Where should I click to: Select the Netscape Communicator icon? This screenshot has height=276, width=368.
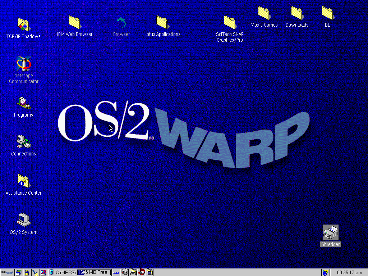(23, 64)
